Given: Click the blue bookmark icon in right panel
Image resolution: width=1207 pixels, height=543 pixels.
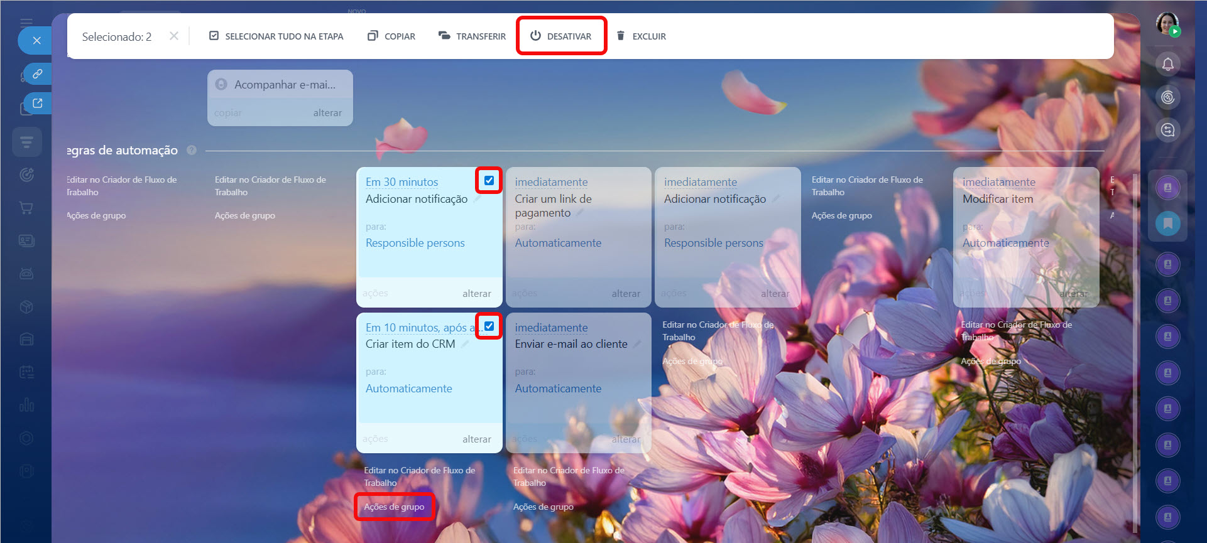Looking at the screenshot, I should [1167, 223].
